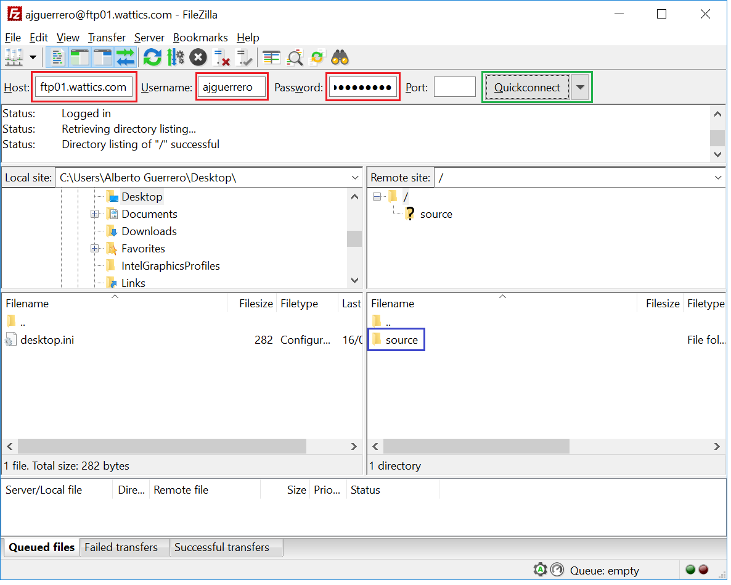731x585 pixels.
Task: Open the Transfer menu
Action: coord(107,38)
